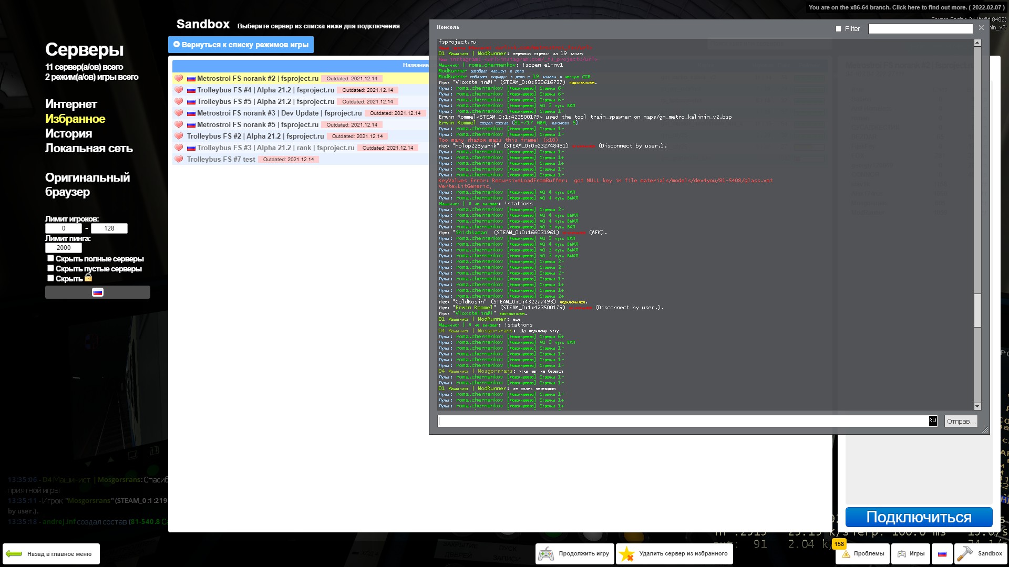Open Игры gamepad menu at bottom
Viewport: 1009px width, 567px height.
(911, 554)
